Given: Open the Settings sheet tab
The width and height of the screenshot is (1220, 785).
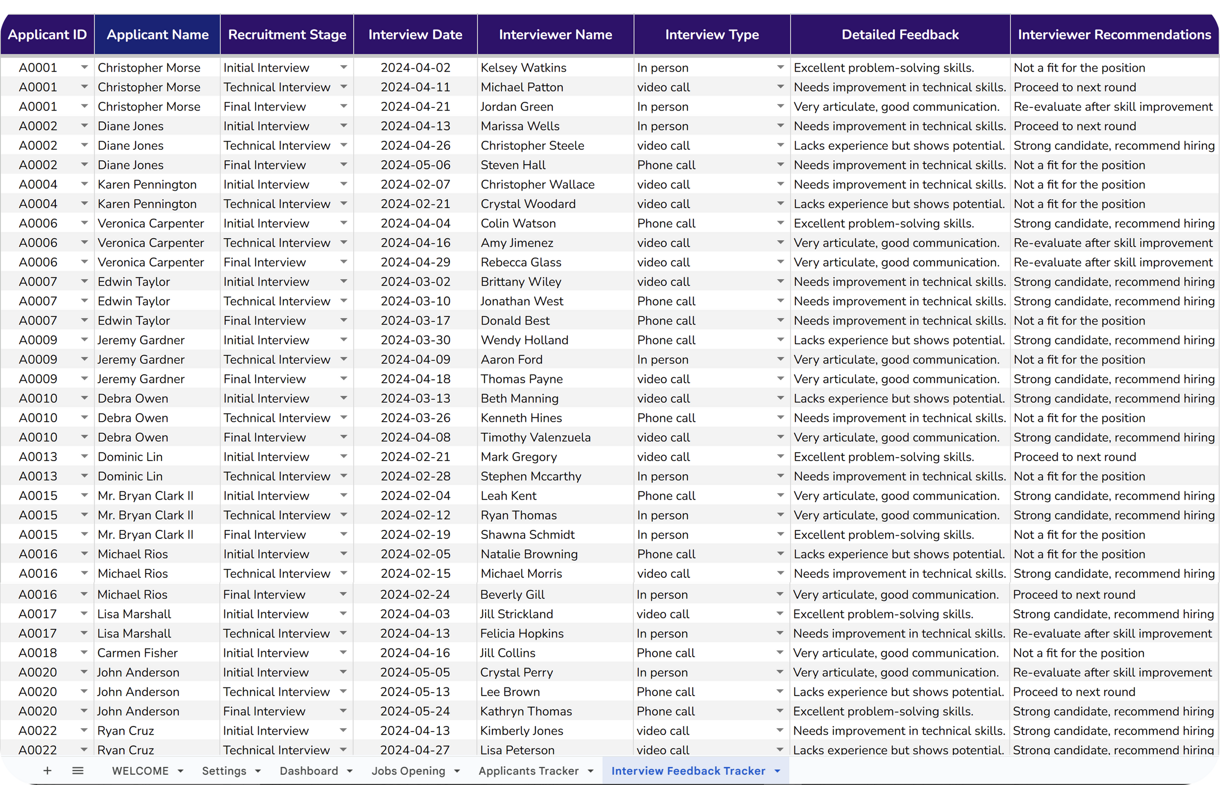Looking at the screenshot, I should (x=224, y=771).
